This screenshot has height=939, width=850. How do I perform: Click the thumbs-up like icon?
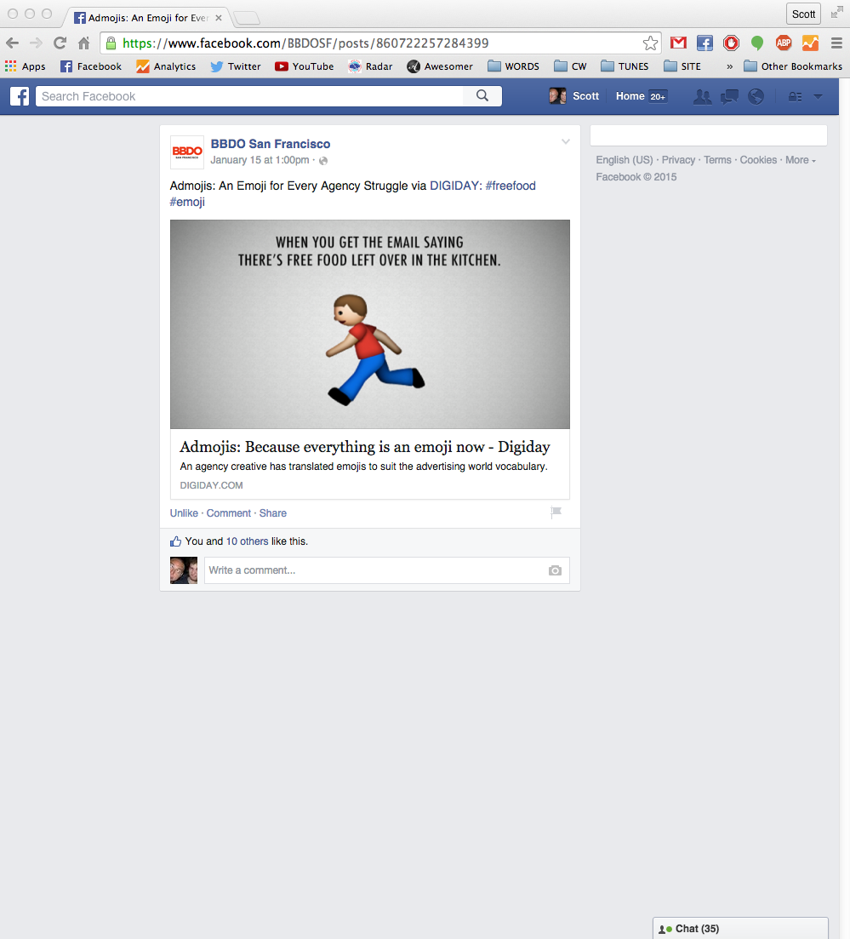click(175, 541)
